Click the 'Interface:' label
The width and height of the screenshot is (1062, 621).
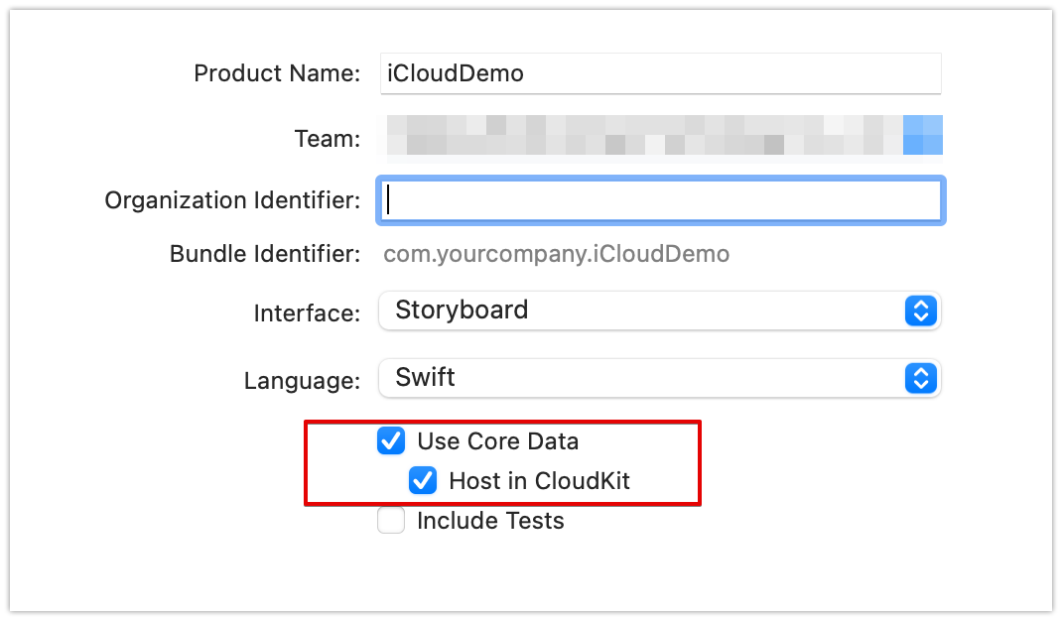coord(307,313)
